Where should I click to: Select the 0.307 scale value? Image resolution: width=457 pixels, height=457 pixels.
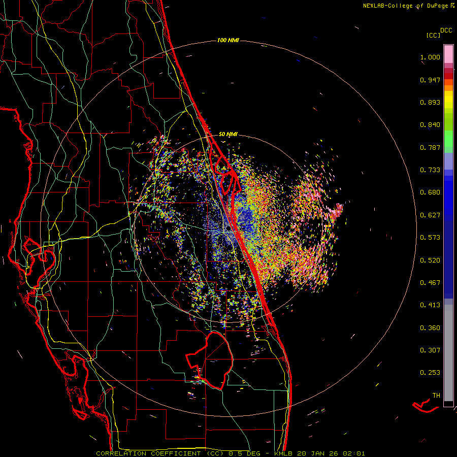[430, 350]
